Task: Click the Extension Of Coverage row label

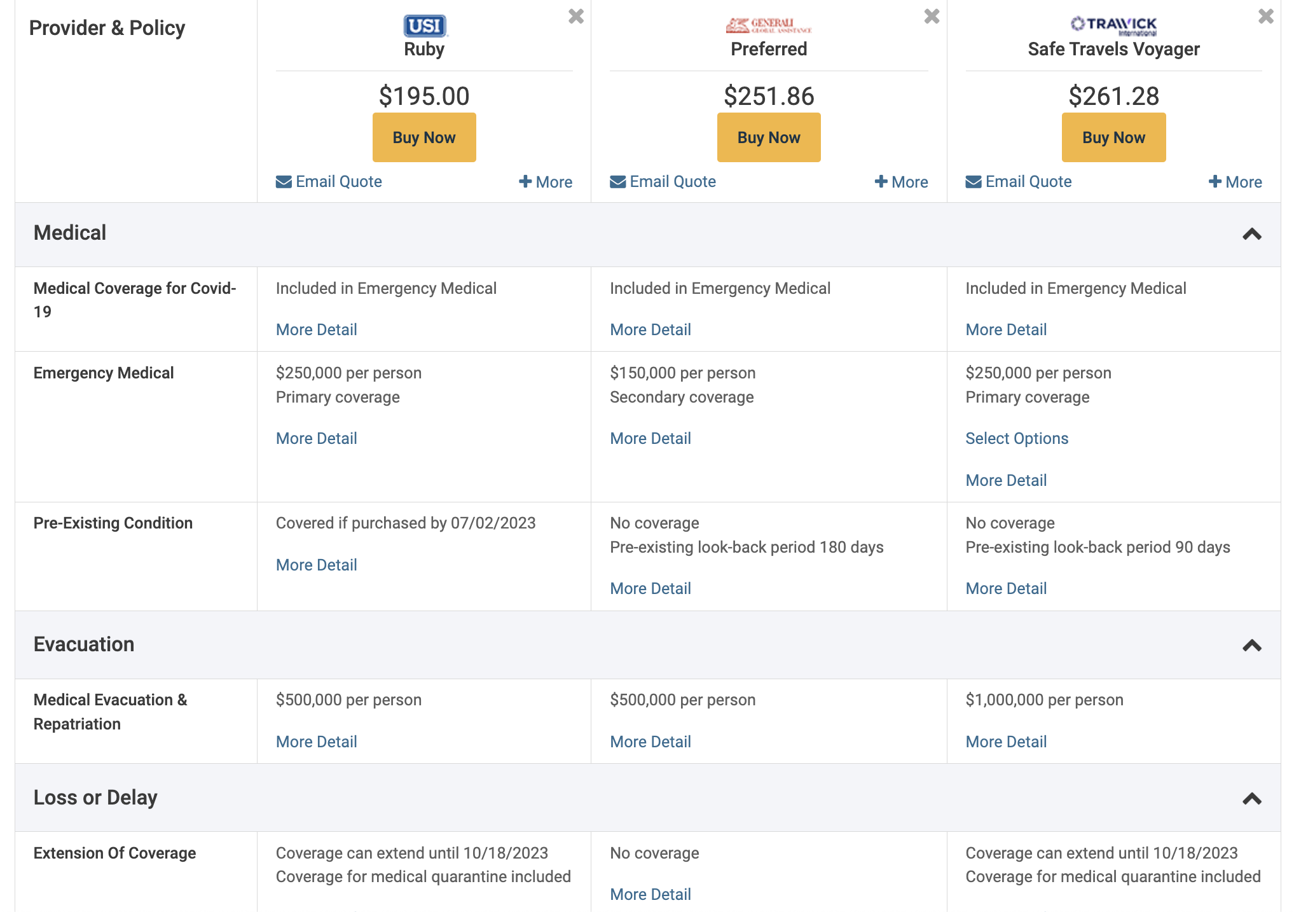Action: point(114,853)
